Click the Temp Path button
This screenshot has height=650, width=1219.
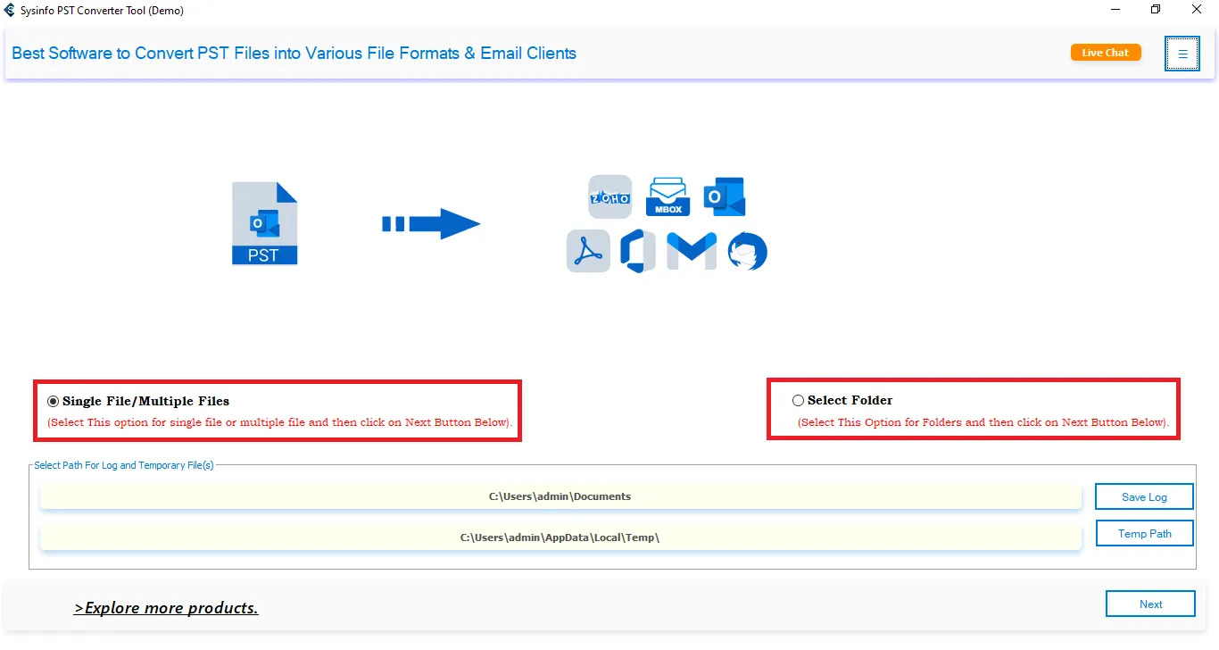point(1144,532)
